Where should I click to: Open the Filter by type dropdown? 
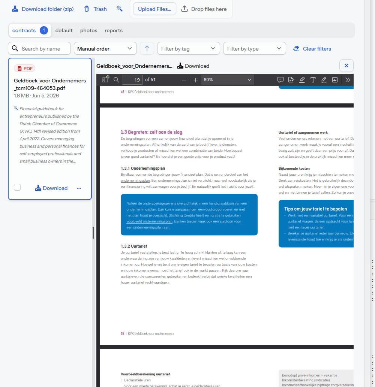coord(255,49)
